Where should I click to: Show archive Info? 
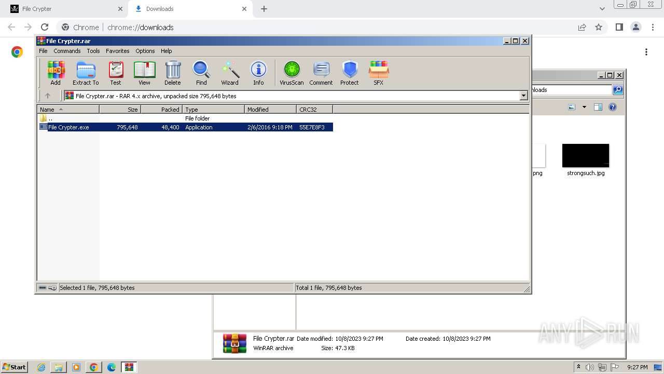tap(258, 73)
